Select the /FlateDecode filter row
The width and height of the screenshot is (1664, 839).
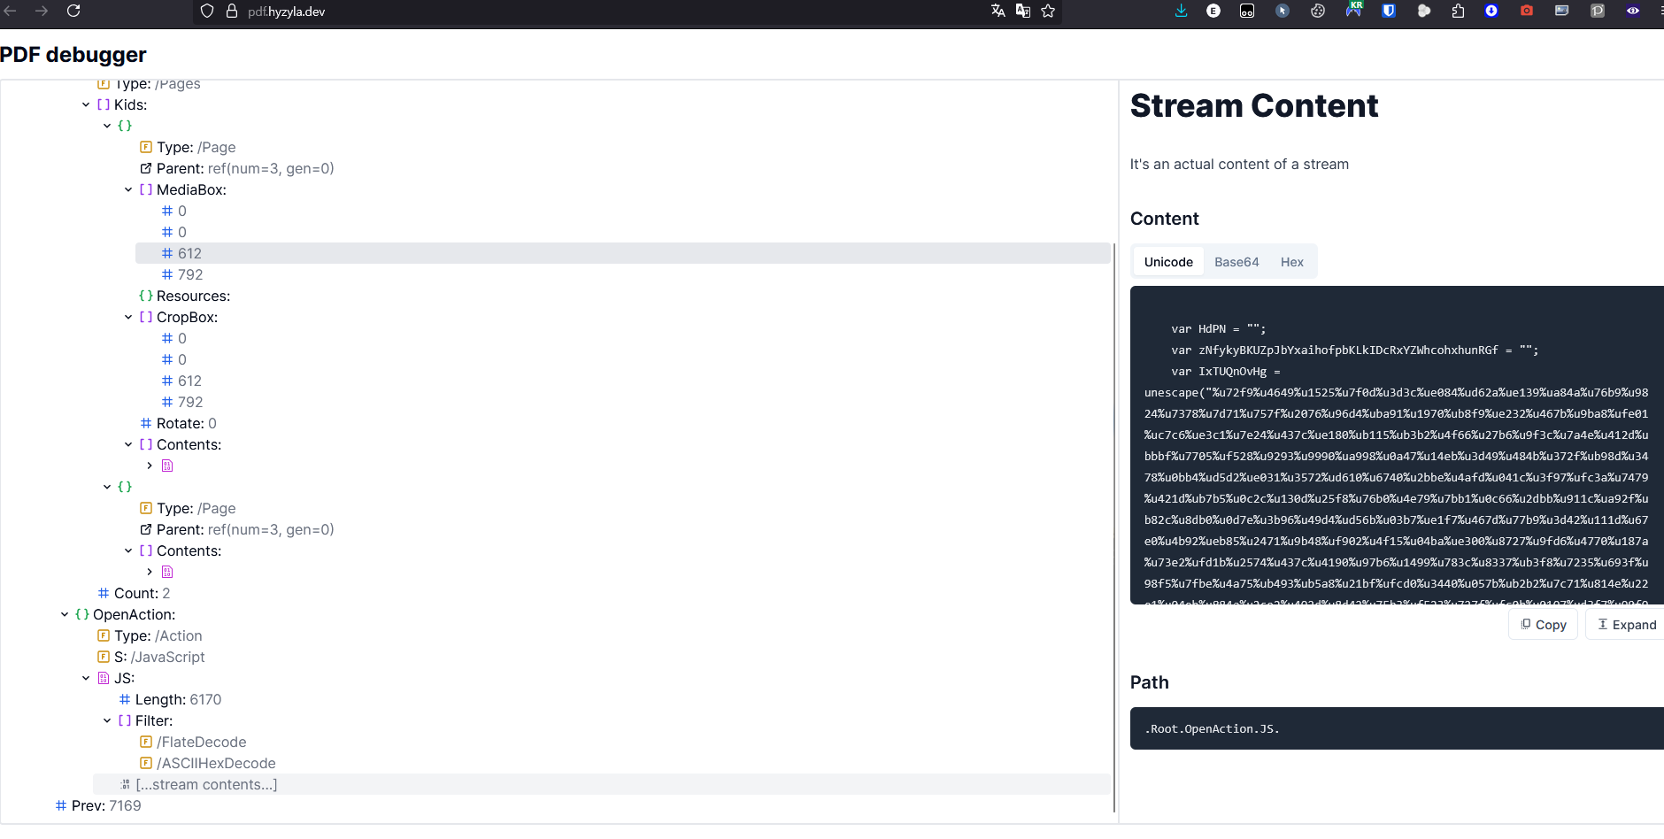click(x=623, y=742)
